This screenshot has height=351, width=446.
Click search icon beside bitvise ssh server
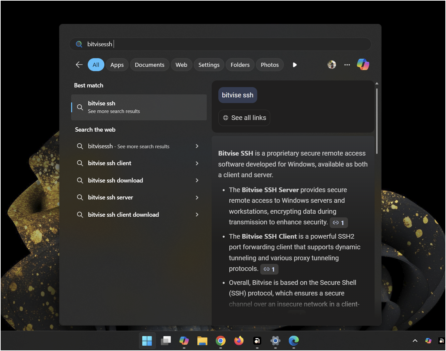80,197
